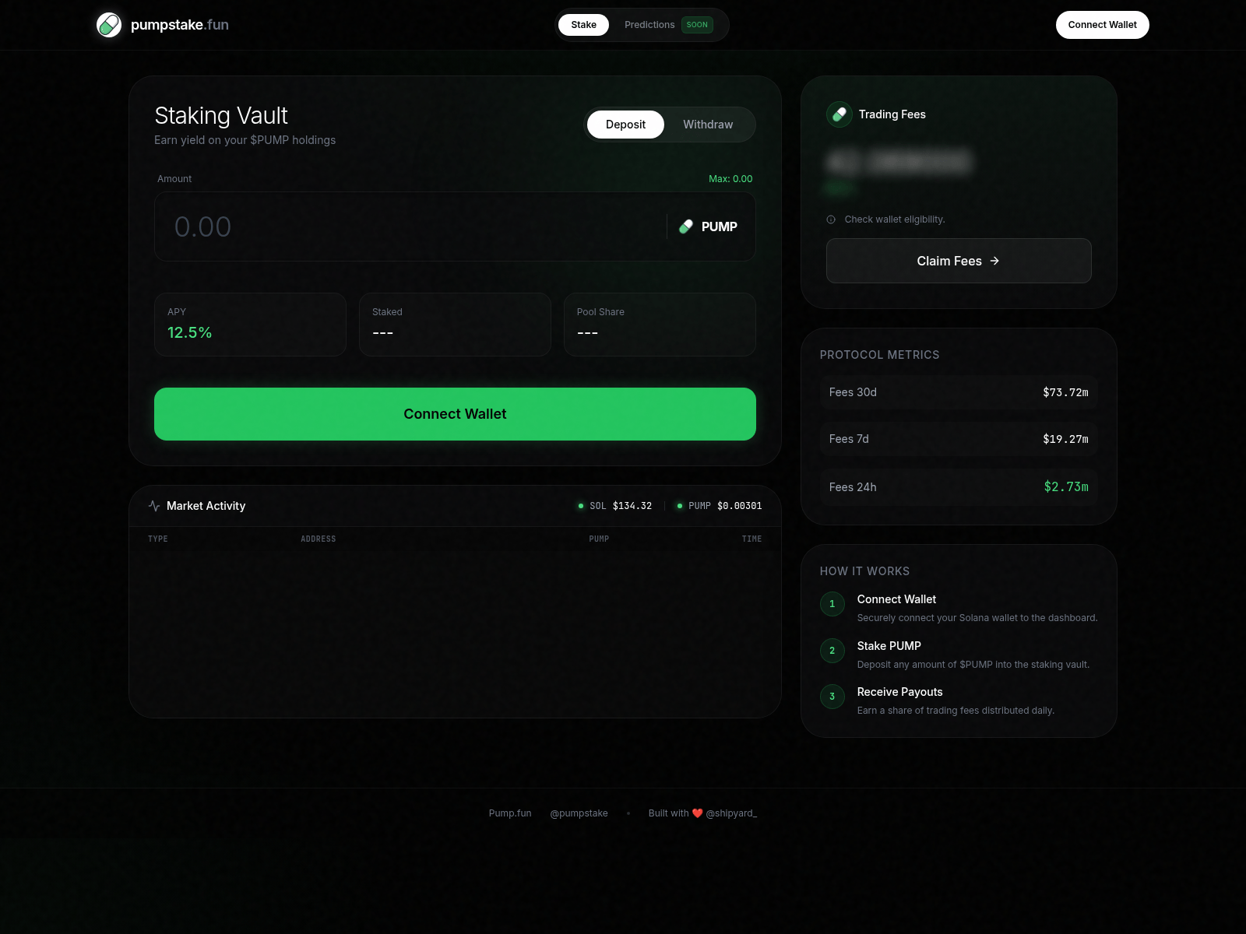This screenshot has width=1246, height=934.
Task: Click the arrow icon in Claim Fees
Action: click(x=994, y=261)
